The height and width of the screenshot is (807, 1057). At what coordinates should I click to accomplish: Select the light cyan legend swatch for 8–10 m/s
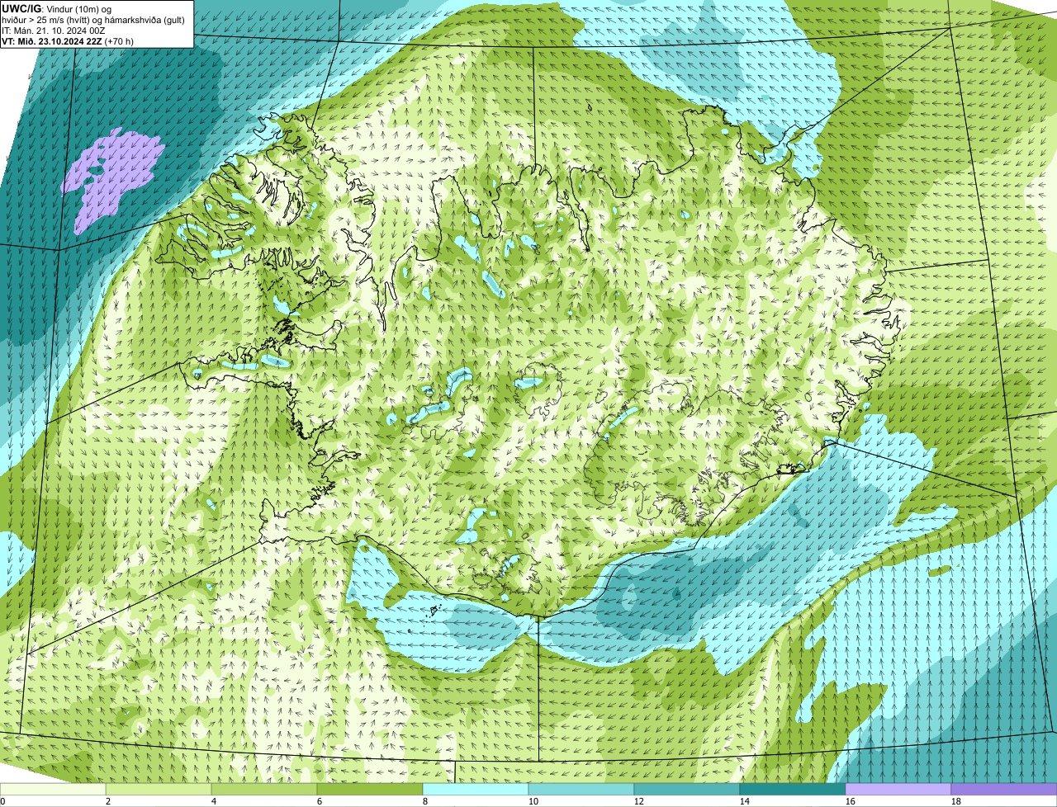[476, 789]
